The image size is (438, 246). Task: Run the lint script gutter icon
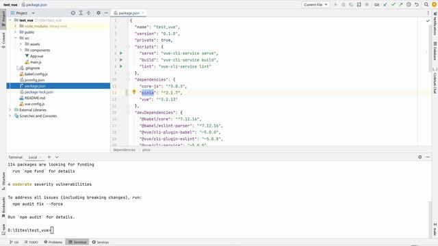121,66
